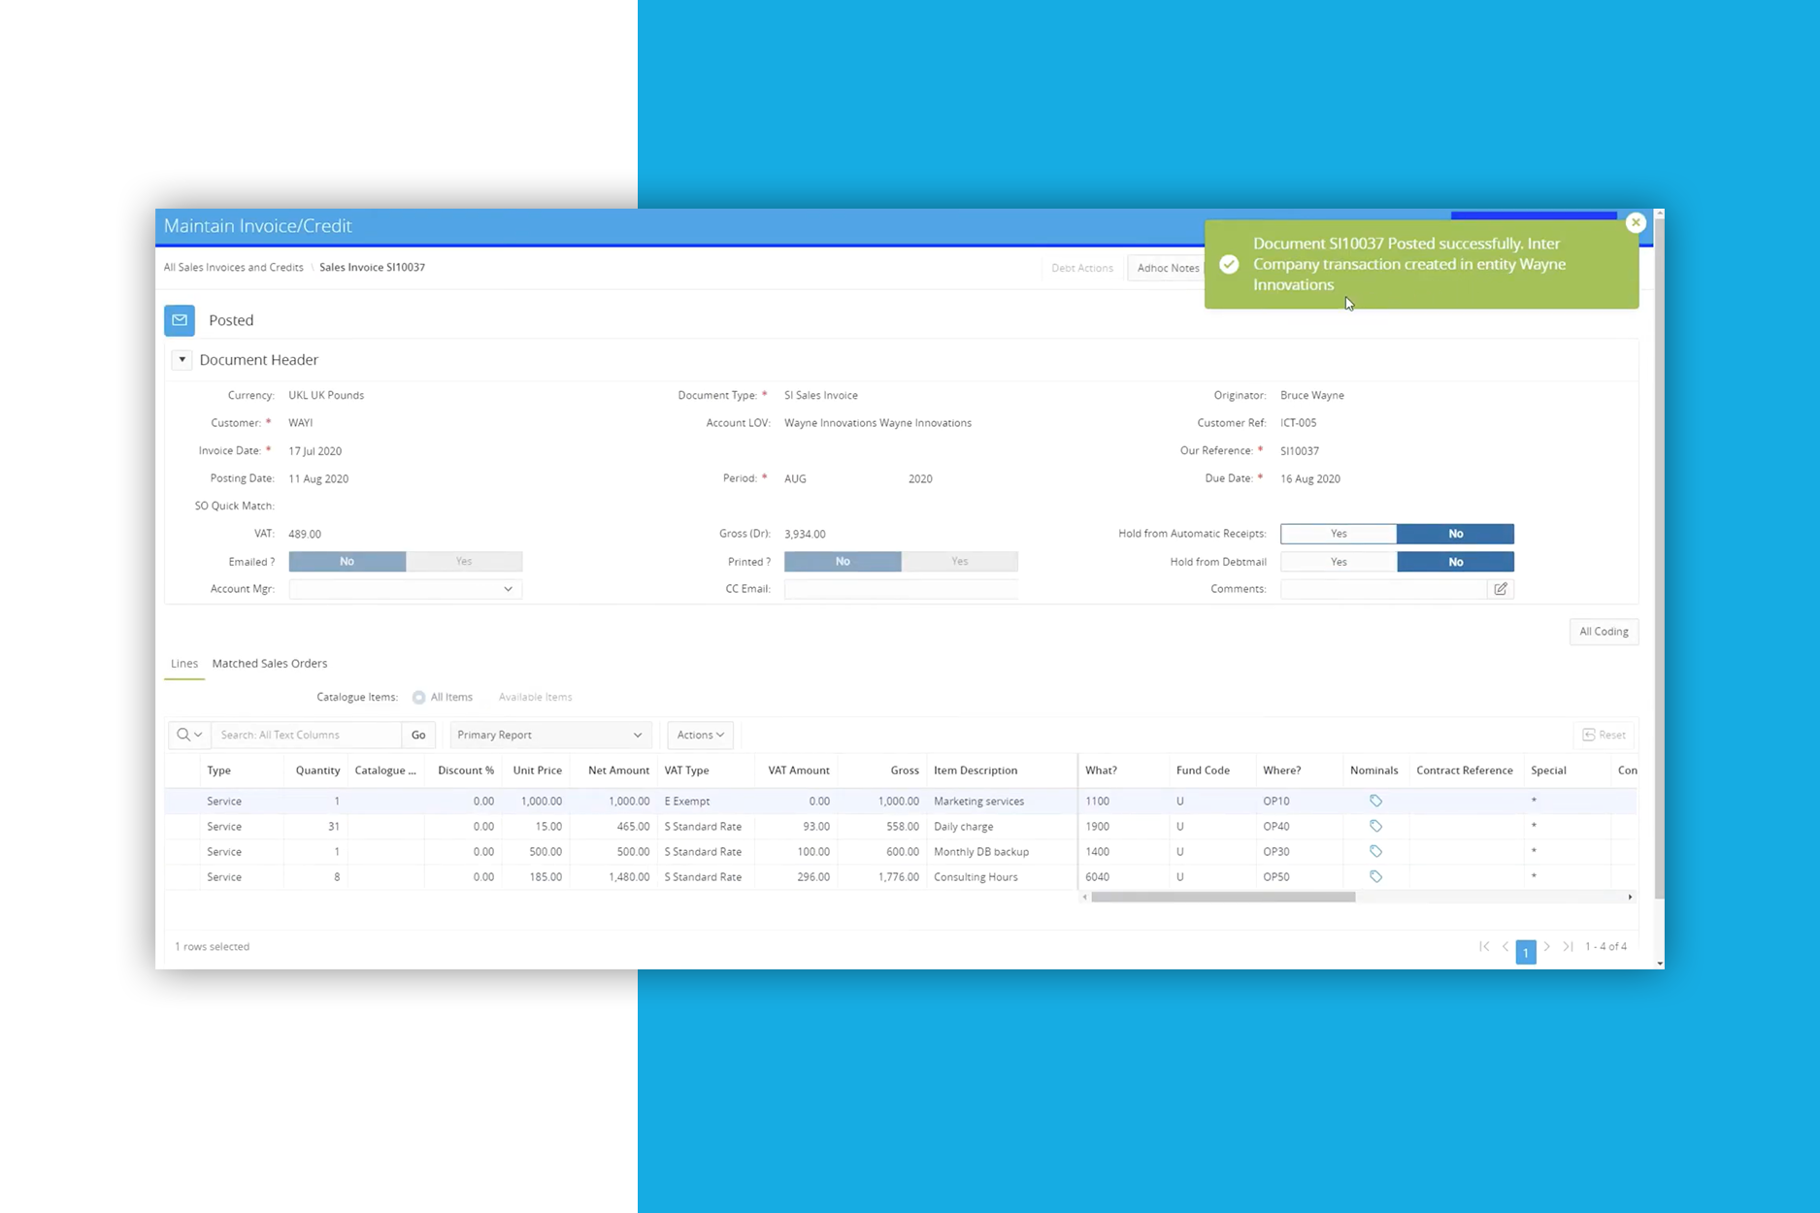Screen dimensions: 1820x1213
Task: Click the envelope icon beside Posted status
Action: point(180,320)
